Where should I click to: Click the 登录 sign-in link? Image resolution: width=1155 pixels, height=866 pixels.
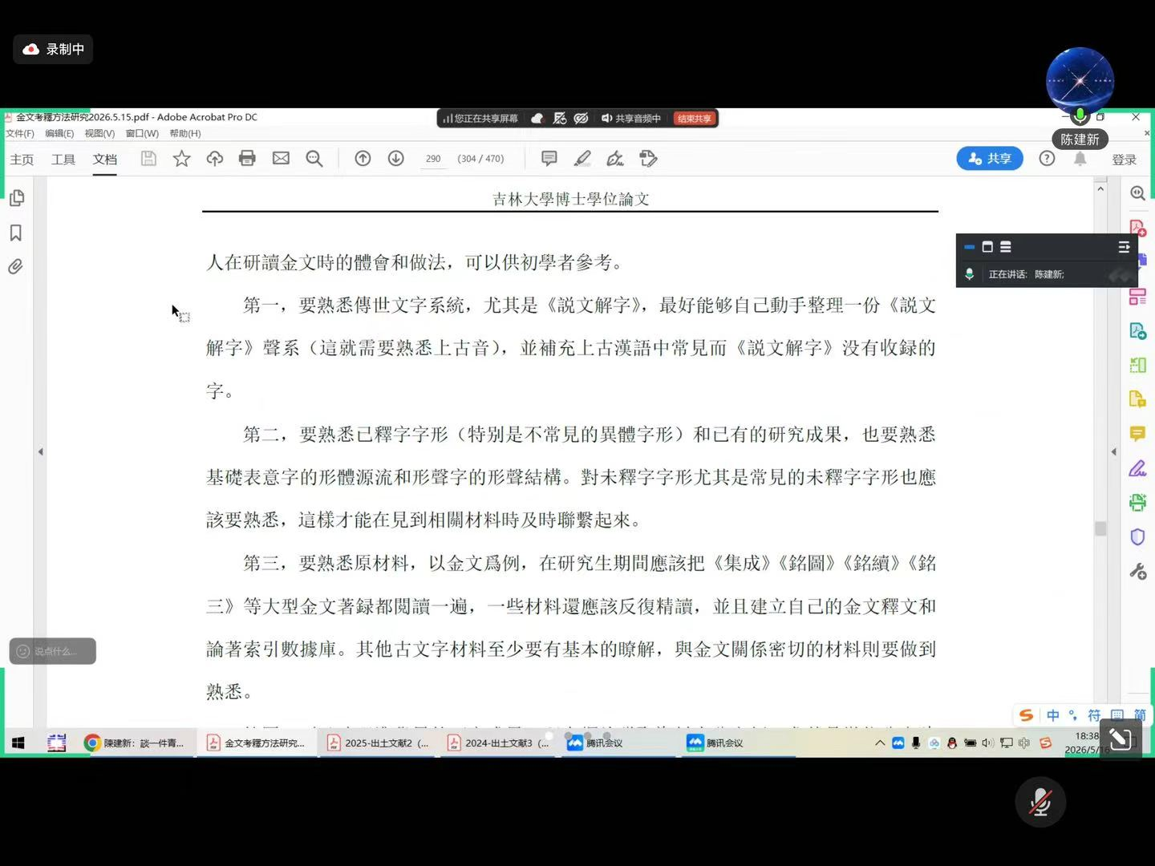coord(1125,160)
